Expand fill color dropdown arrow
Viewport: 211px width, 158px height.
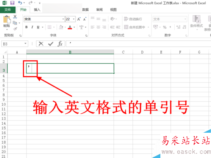65,27
